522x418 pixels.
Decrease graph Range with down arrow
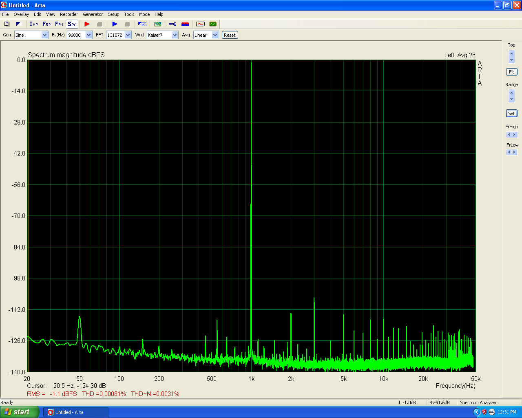click(512, 99)
